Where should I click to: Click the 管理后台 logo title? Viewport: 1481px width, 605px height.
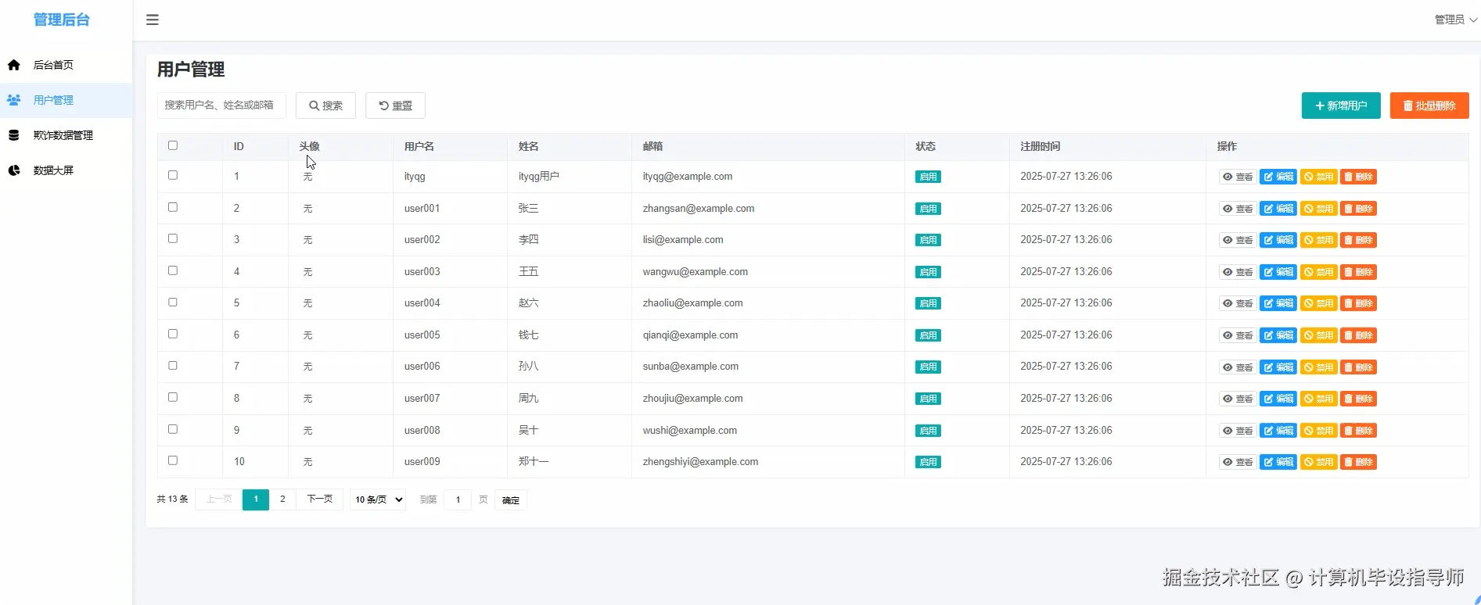(62, 20)
